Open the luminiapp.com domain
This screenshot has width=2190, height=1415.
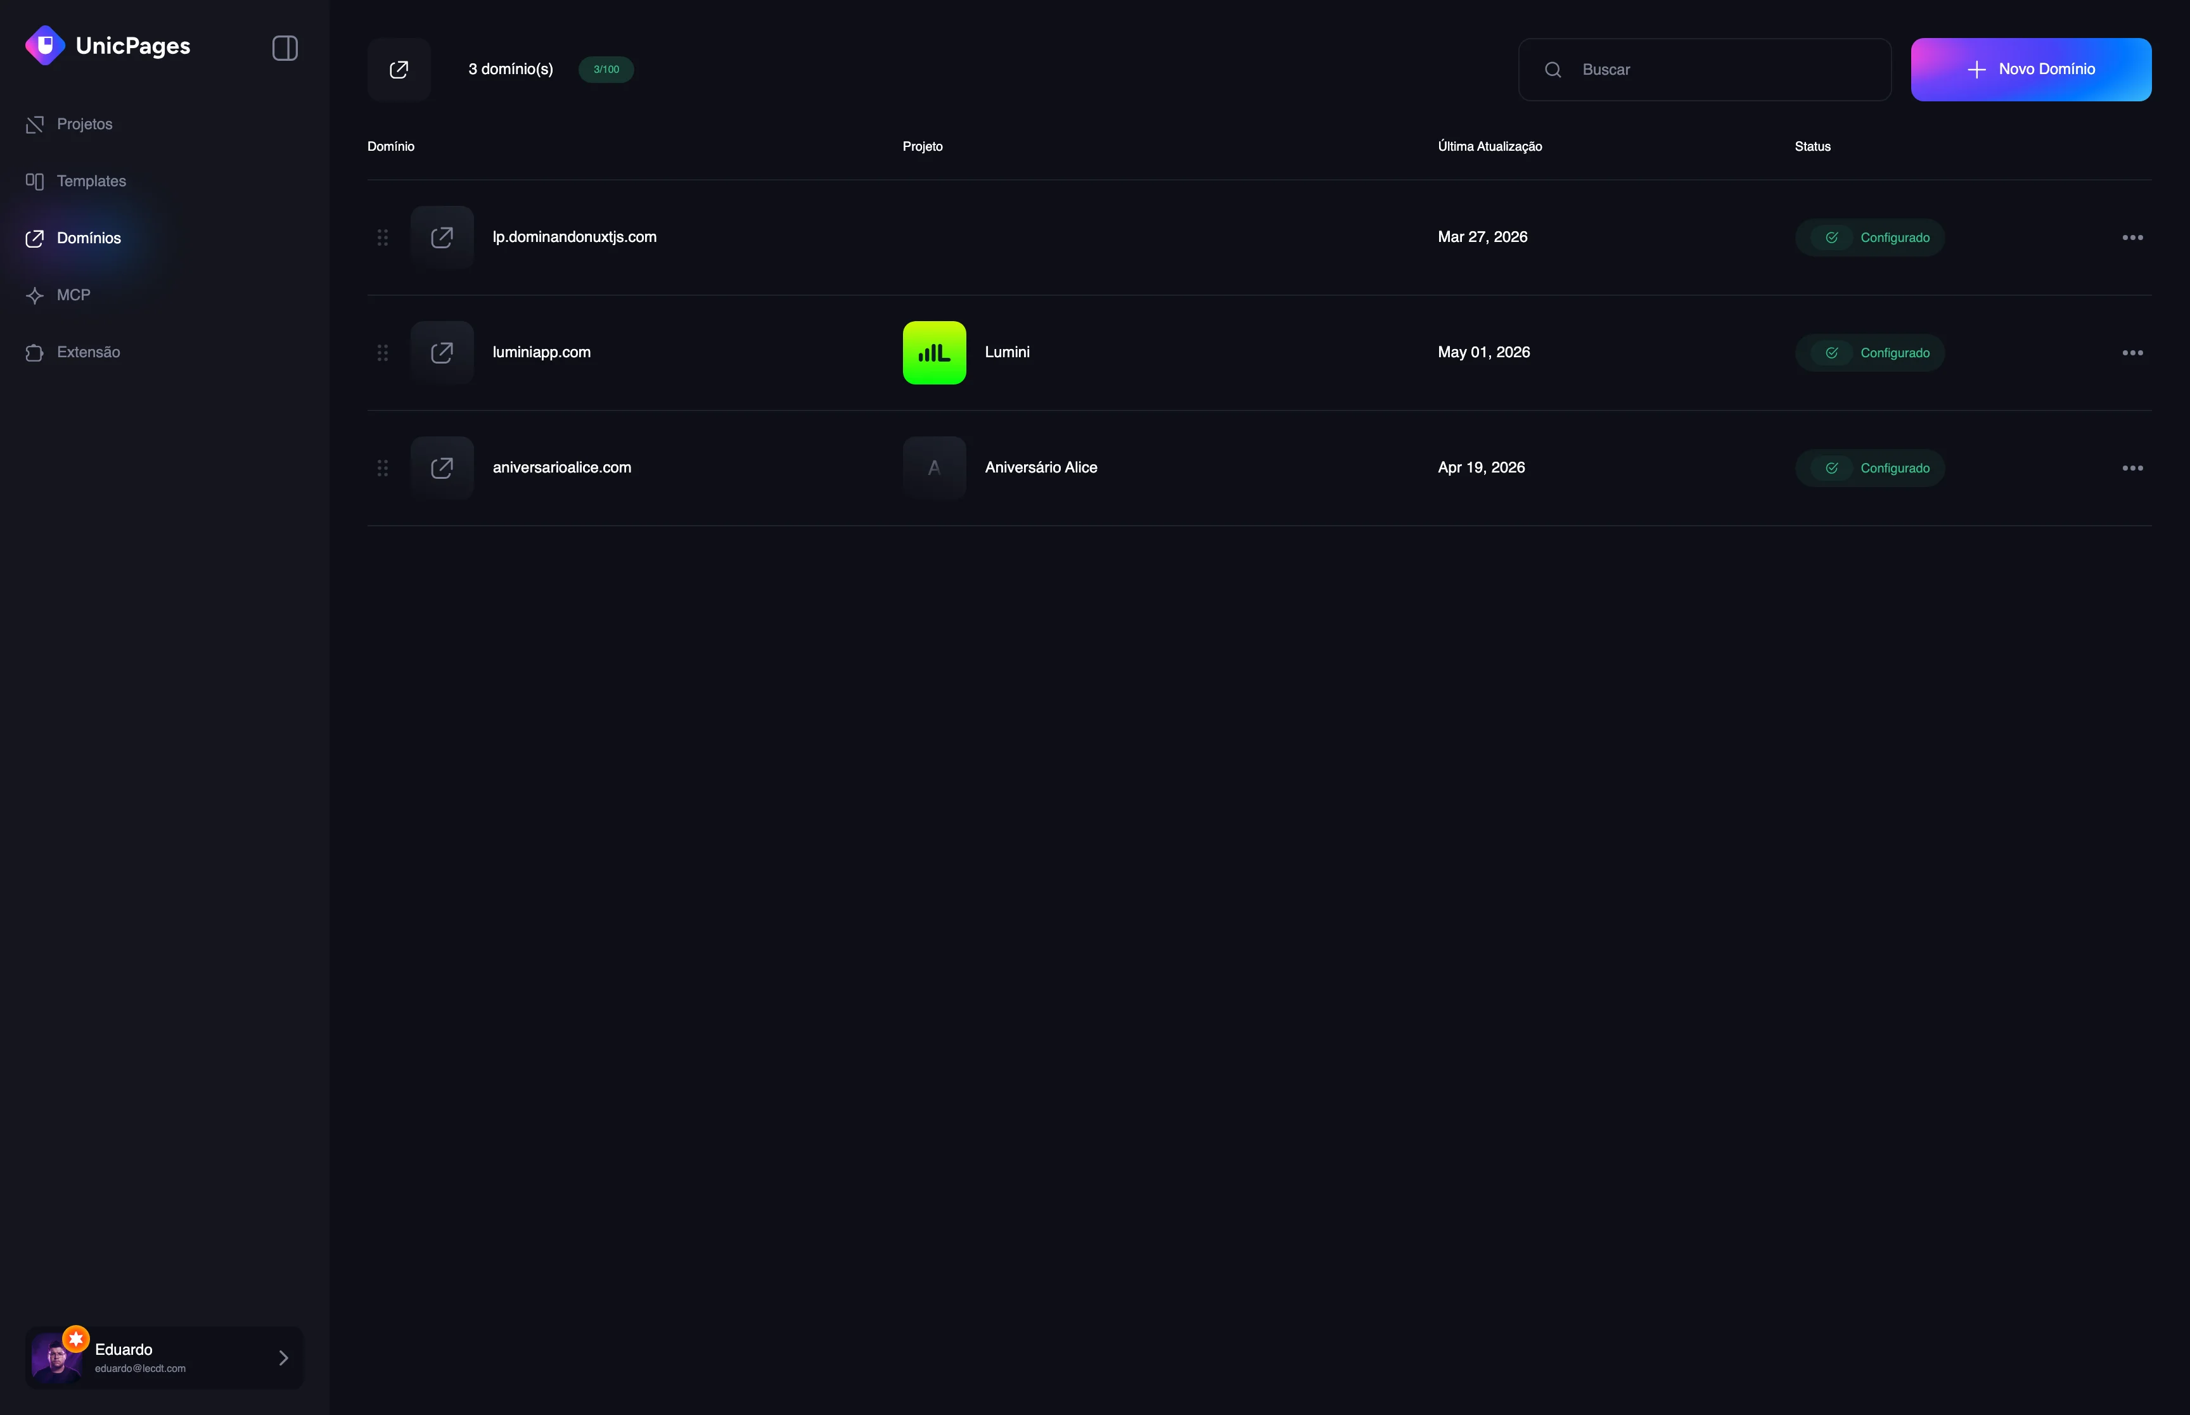(541, 353)
